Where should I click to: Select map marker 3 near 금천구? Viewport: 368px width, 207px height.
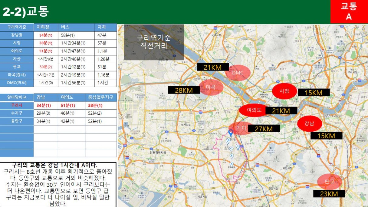click(238, 146)
